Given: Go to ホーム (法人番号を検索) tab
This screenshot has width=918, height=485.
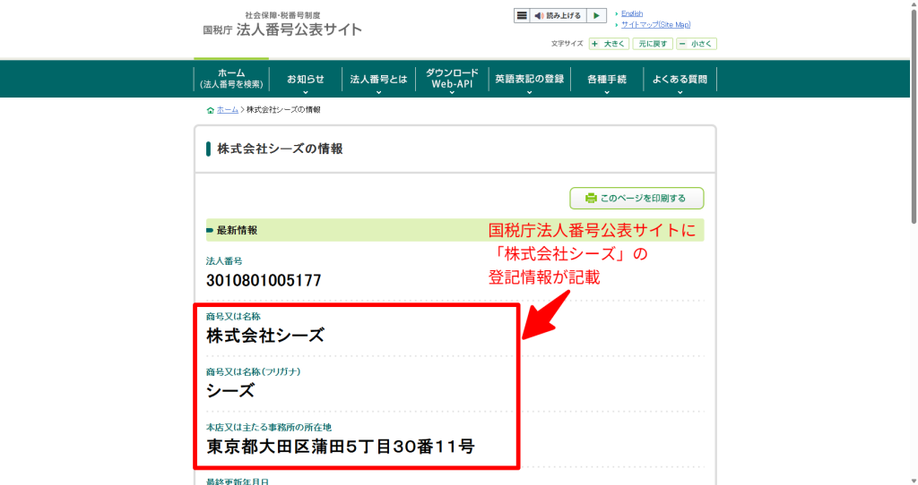Looking at the screenshot, I should click(x=231, y=79).
